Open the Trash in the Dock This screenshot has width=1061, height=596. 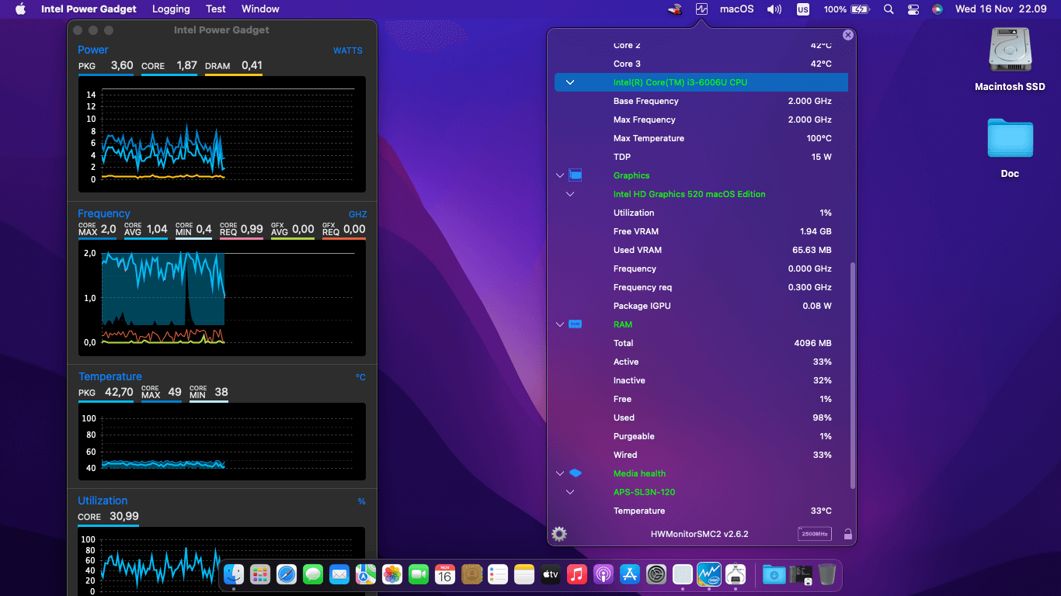[827, 574]
